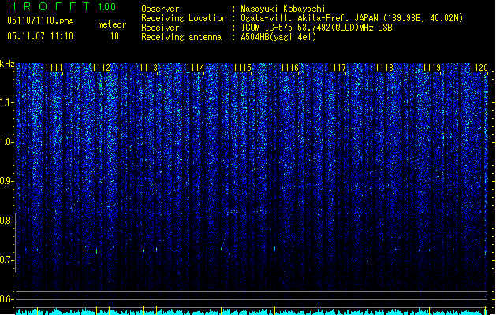
Task: Click the kHz axis unit label
Action: [x=7, y=64]
